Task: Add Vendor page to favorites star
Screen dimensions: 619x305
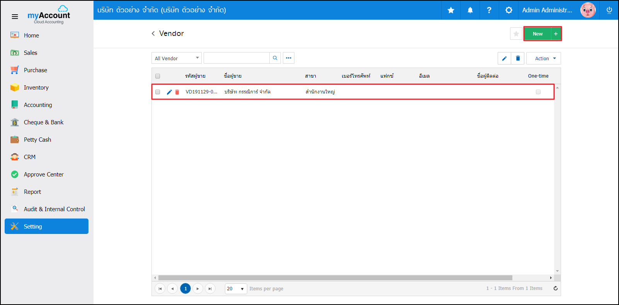Action: tap(516, 34)
